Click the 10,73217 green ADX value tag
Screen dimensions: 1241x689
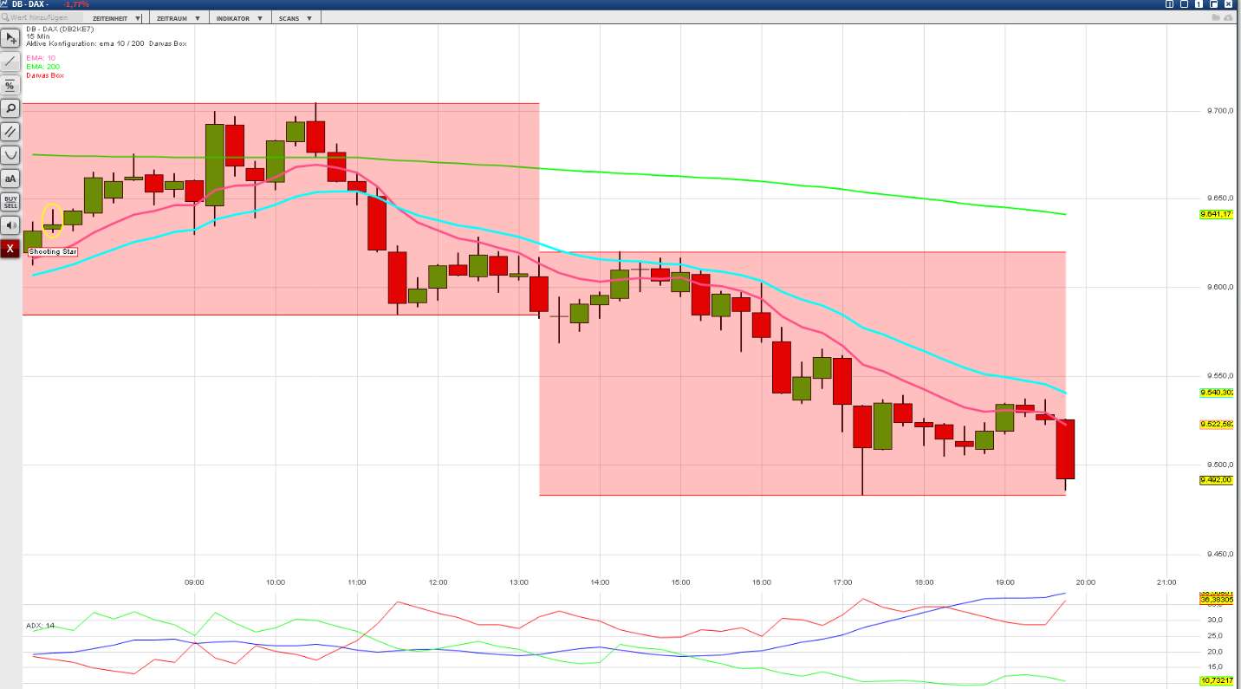(1216, 681)
